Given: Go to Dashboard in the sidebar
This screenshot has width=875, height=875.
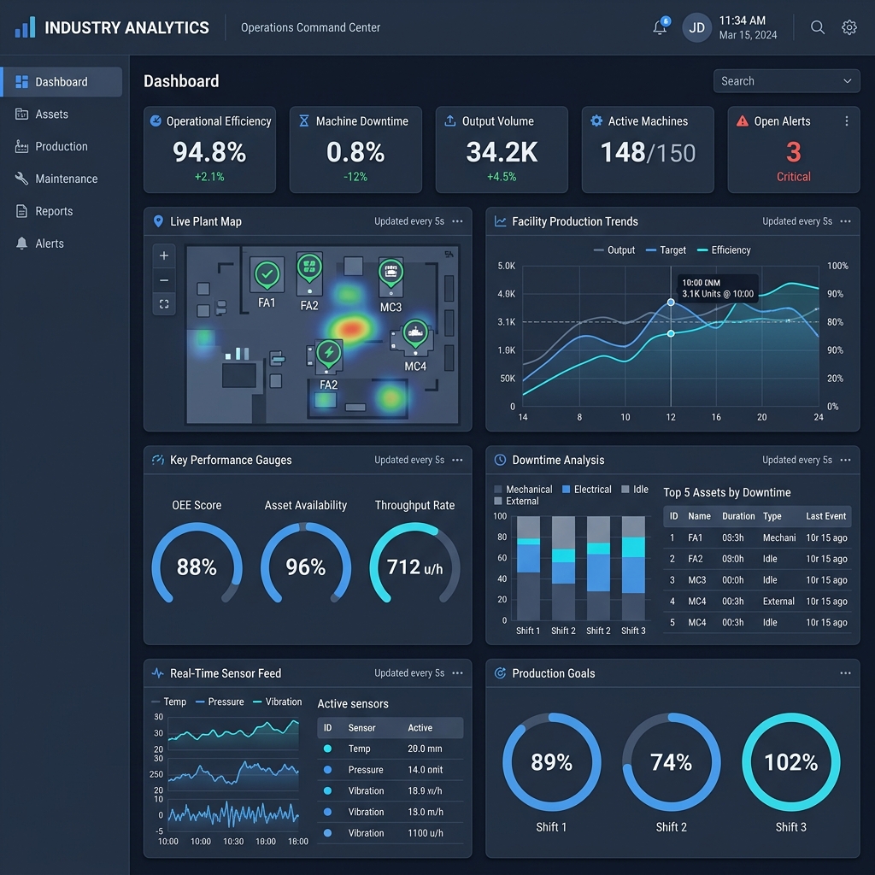Looking at the screenshot, I should [x=62, y=82].
